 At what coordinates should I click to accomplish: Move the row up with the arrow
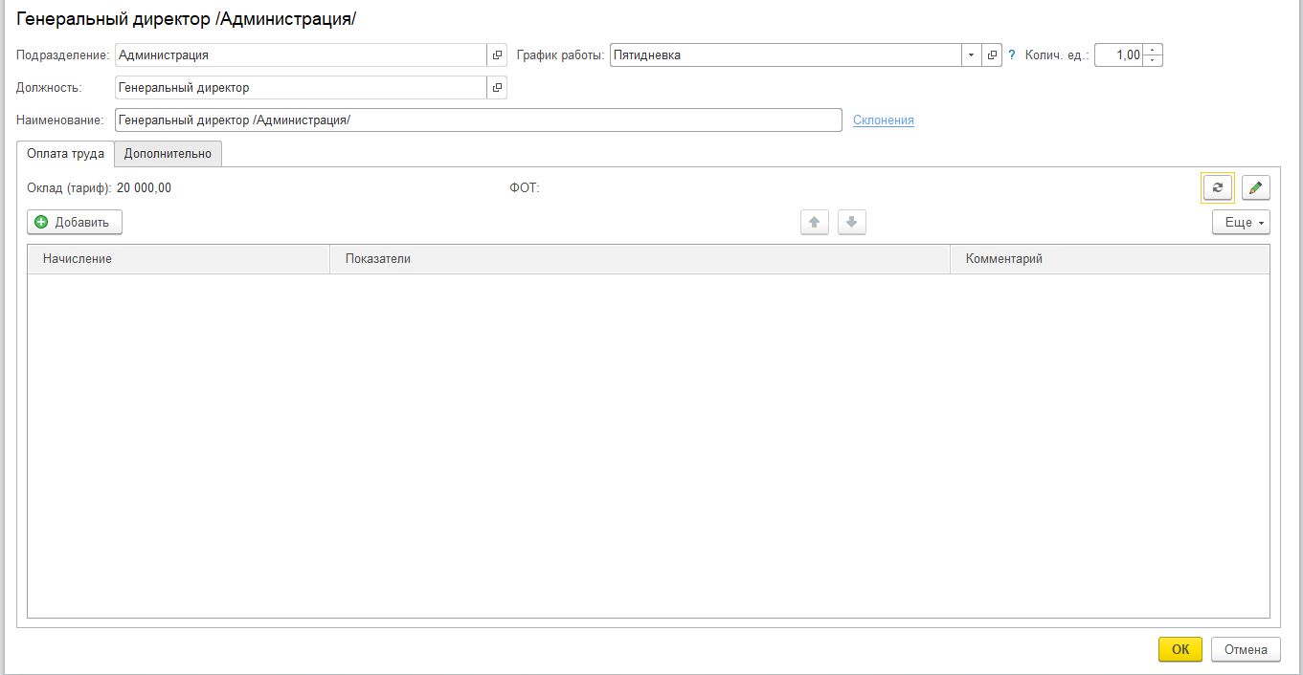(814, 223)
